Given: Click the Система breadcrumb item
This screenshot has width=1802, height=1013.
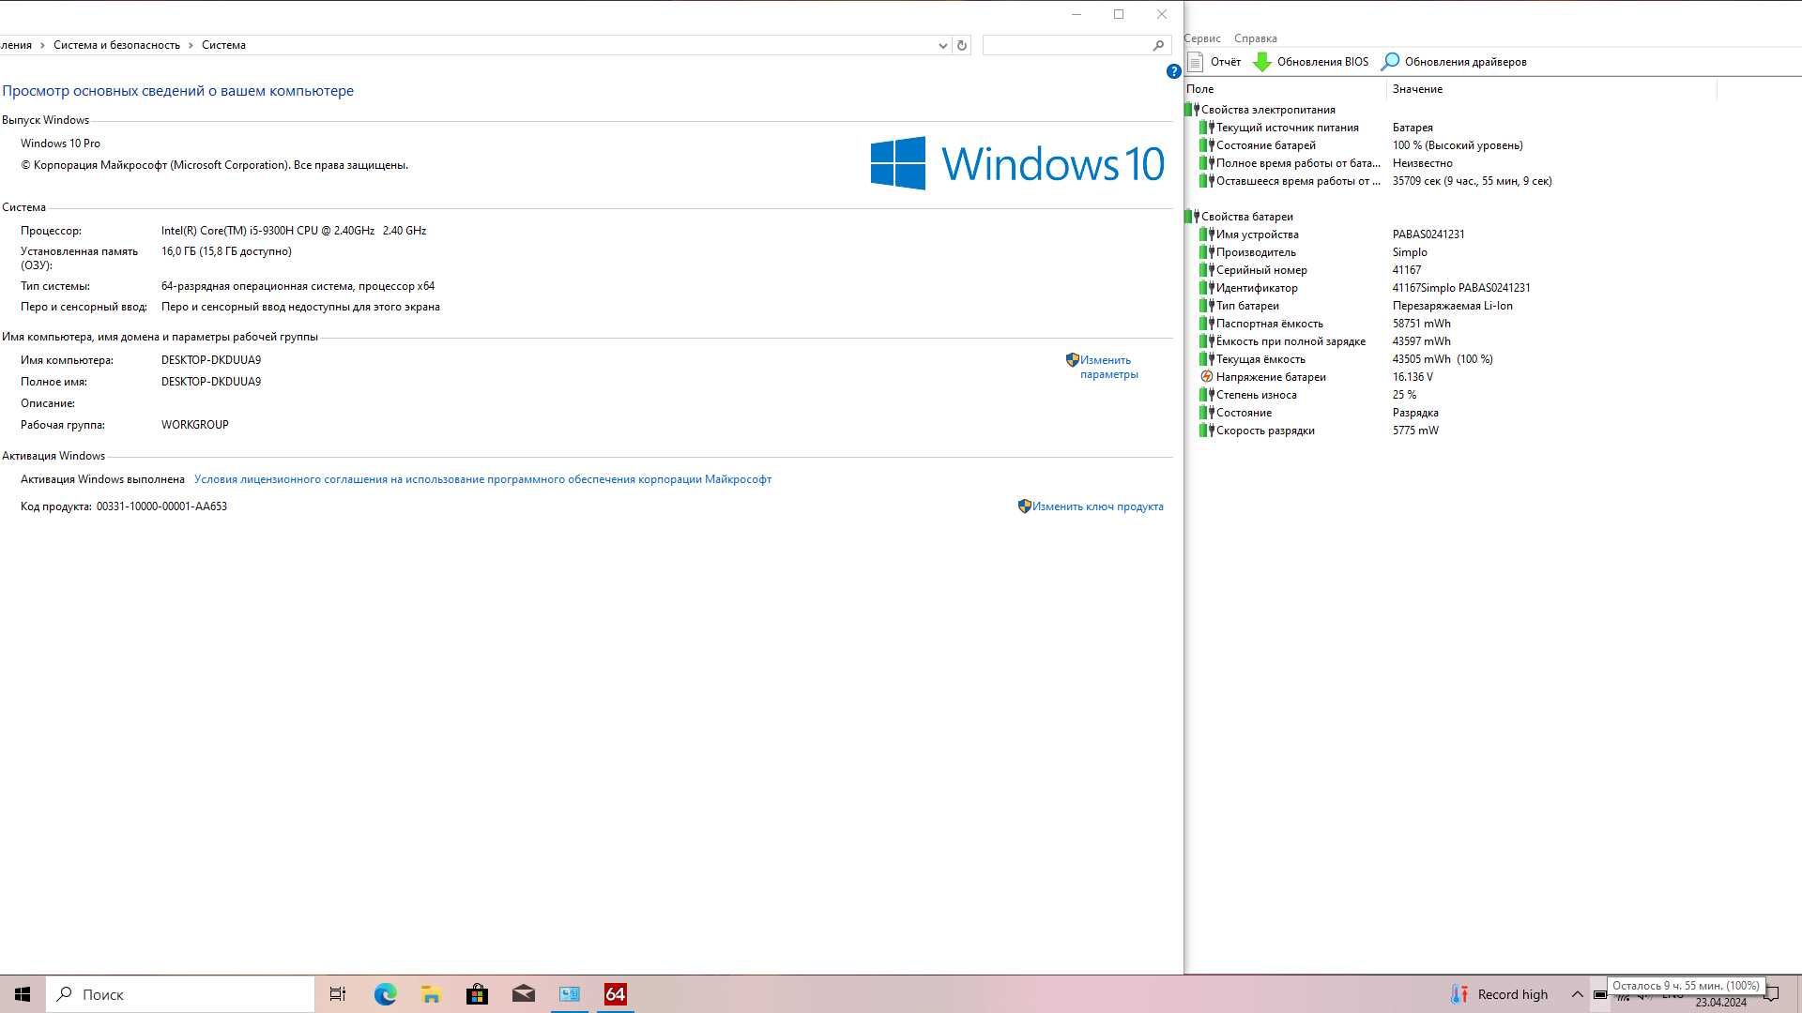Looking at the screenshot, I should click(x=223, y=45).
